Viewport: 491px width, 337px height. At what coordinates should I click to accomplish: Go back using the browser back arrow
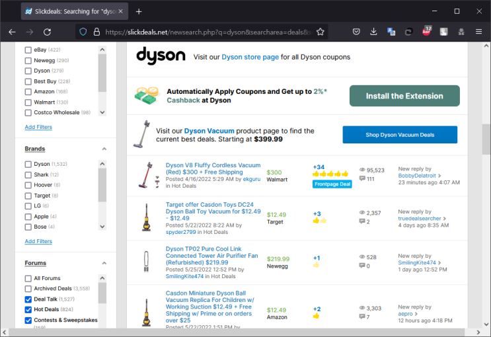pos(12,32)
